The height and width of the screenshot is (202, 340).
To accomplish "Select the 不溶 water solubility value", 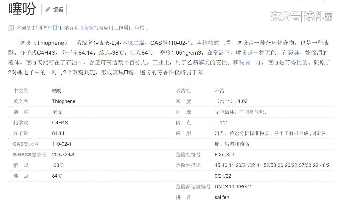I will pyautogui.click(x=220, y=91).
